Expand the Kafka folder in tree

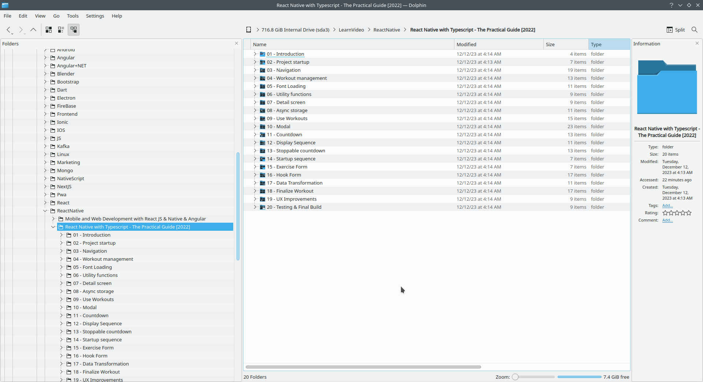(x=45, y=146)
